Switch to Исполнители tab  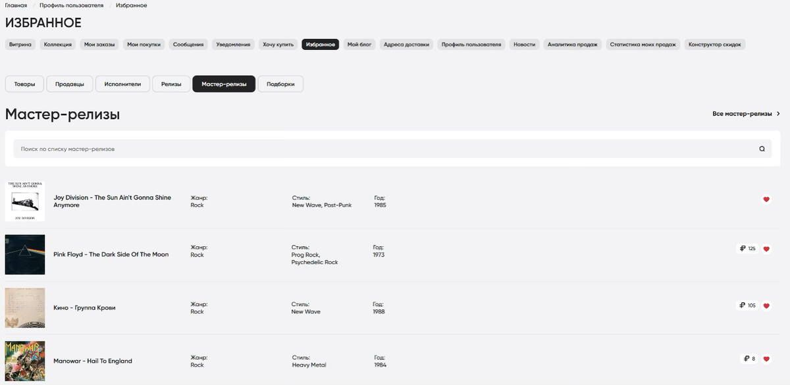click(122, 84)
